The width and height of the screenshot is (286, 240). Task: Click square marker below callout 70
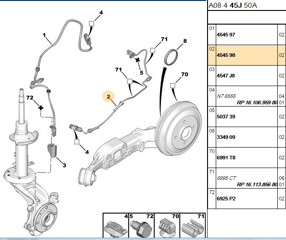pyautogui.click(x=172, y=86)
